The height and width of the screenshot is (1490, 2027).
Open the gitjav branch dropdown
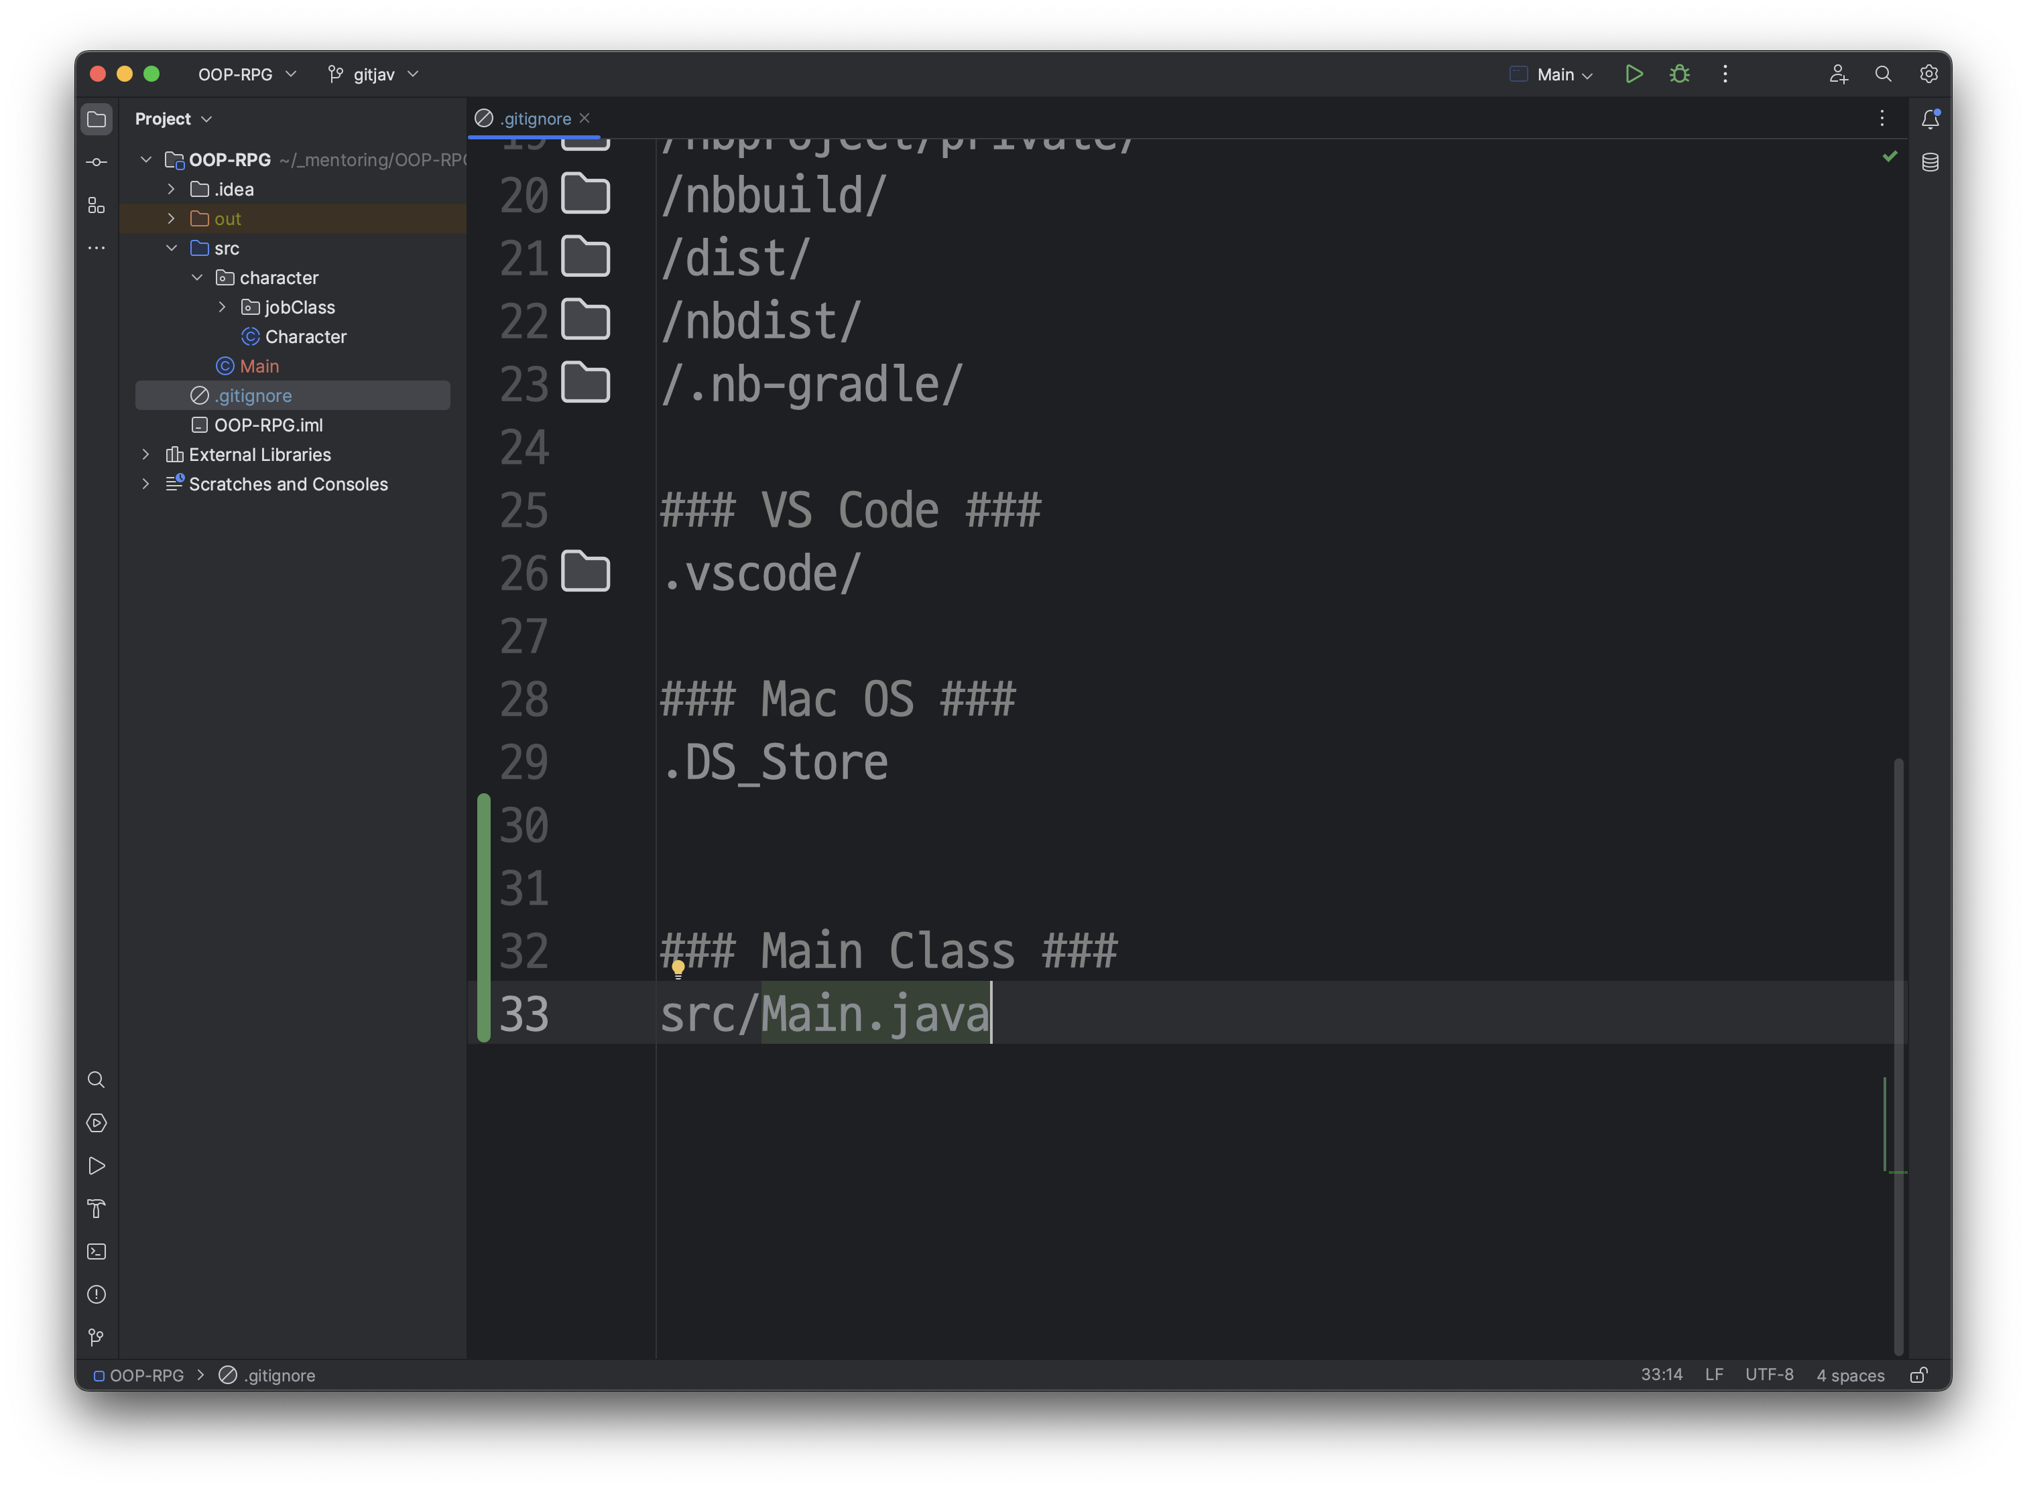373,74
